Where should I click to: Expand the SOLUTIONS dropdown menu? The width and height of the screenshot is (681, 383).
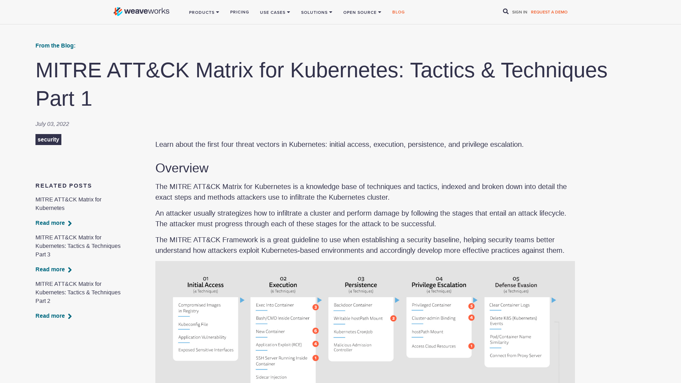coord(316,12)
